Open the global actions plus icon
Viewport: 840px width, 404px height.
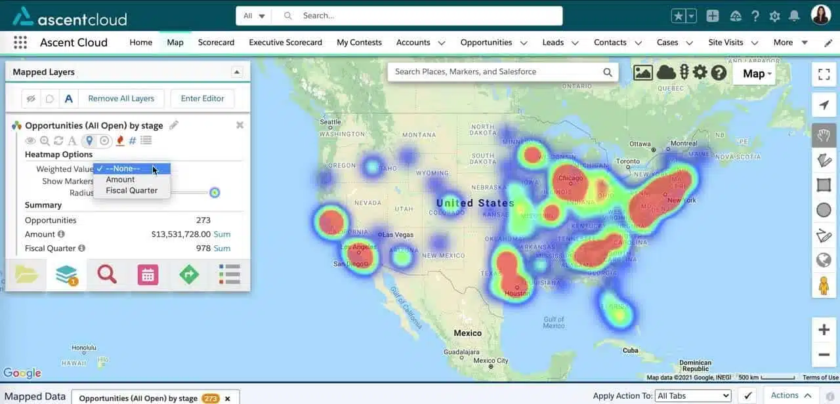[x=713, y=16]
